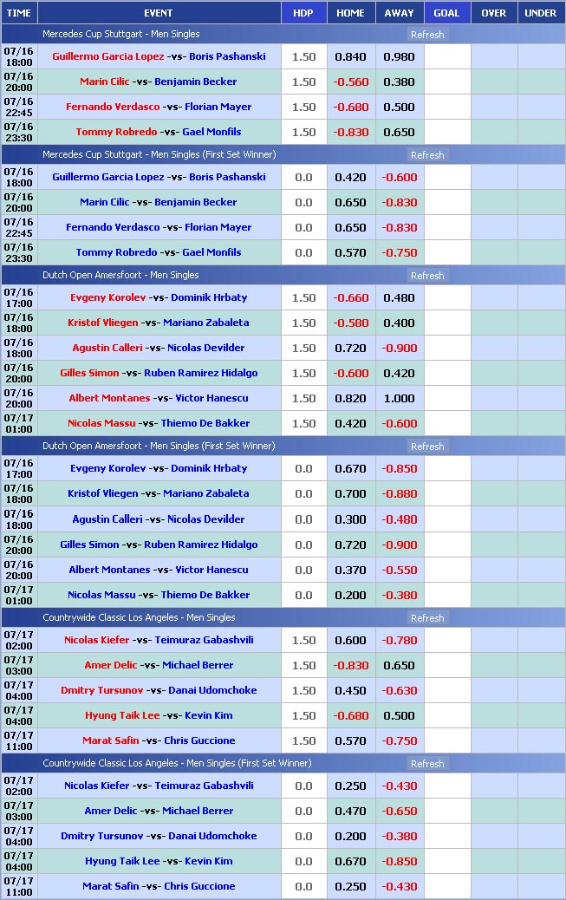Refresh Dutch Open Amersfoort First Set Winner odds
This screenshot has height=900, width=566.
[x=427, y=447]
